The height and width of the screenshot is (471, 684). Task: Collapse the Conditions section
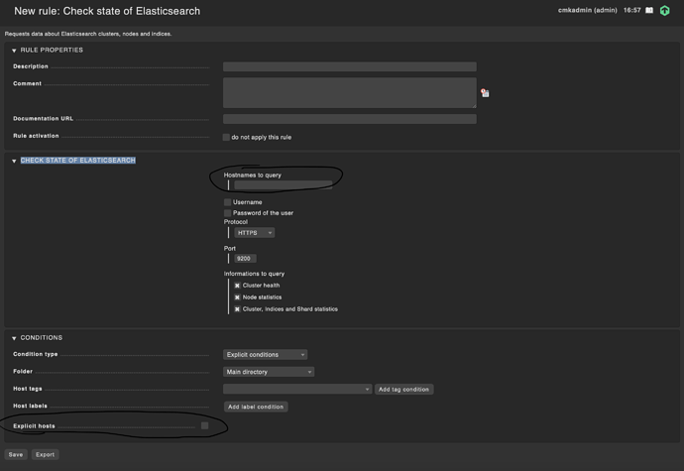pos(14,338)
